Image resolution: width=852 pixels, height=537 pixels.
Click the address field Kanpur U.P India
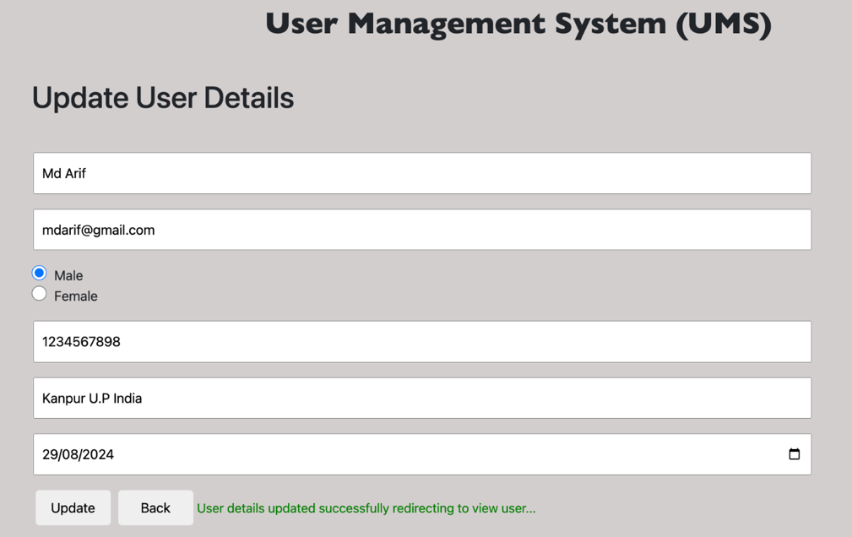tap(422, 398)
